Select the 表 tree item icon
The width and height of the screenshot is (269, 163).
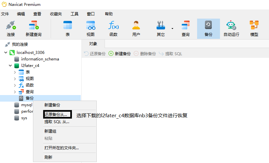pyautogui.click(x=21, y=72)
